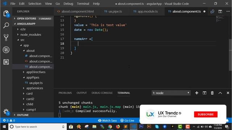Screen dimensions: 232x130
Task: Kill the terminal with trash icon
Action: [x=212, y=93]
